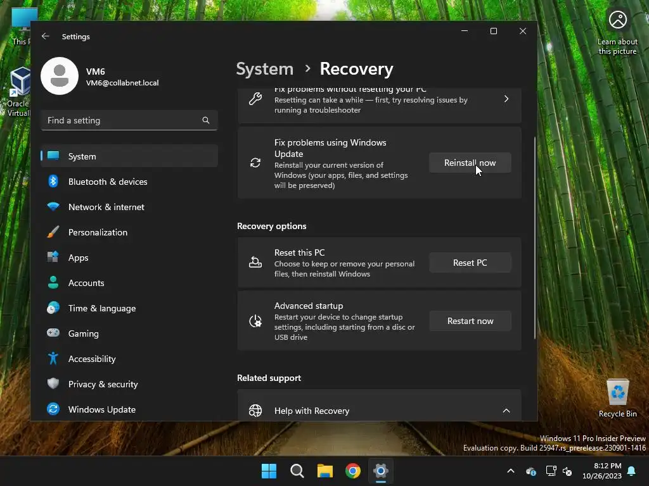Minimize the Settings window
649x486 pixels.
click(x=465, y=31)
